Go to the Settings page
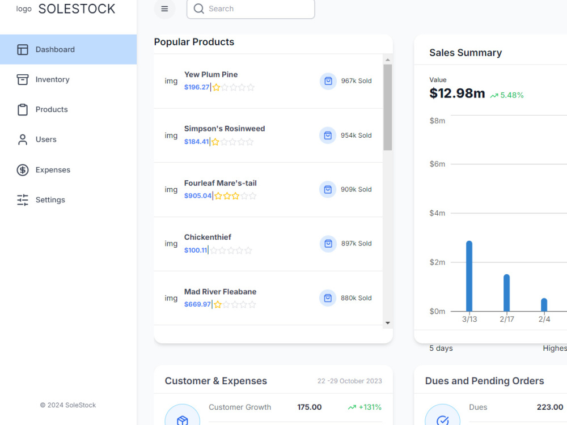This screenshot has height=425, width=567. [x=69, y=200]
